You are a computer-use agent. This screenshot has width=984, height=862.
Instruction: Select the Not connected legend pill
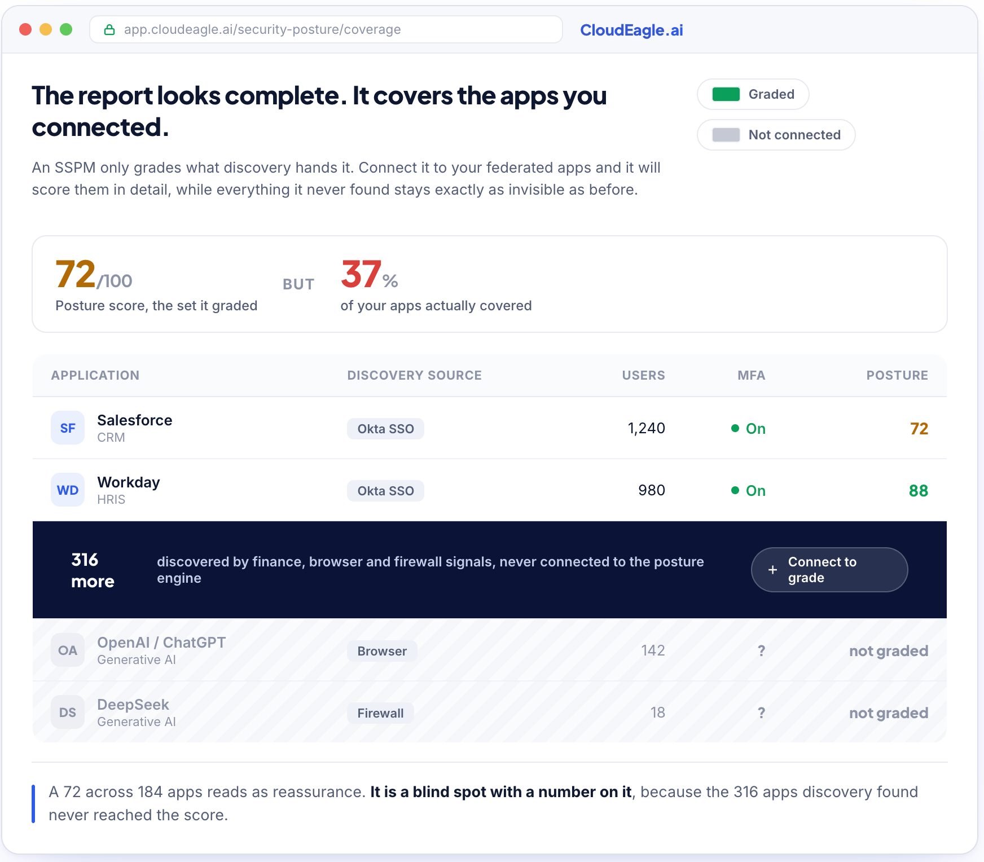click(x=776, y=135)
